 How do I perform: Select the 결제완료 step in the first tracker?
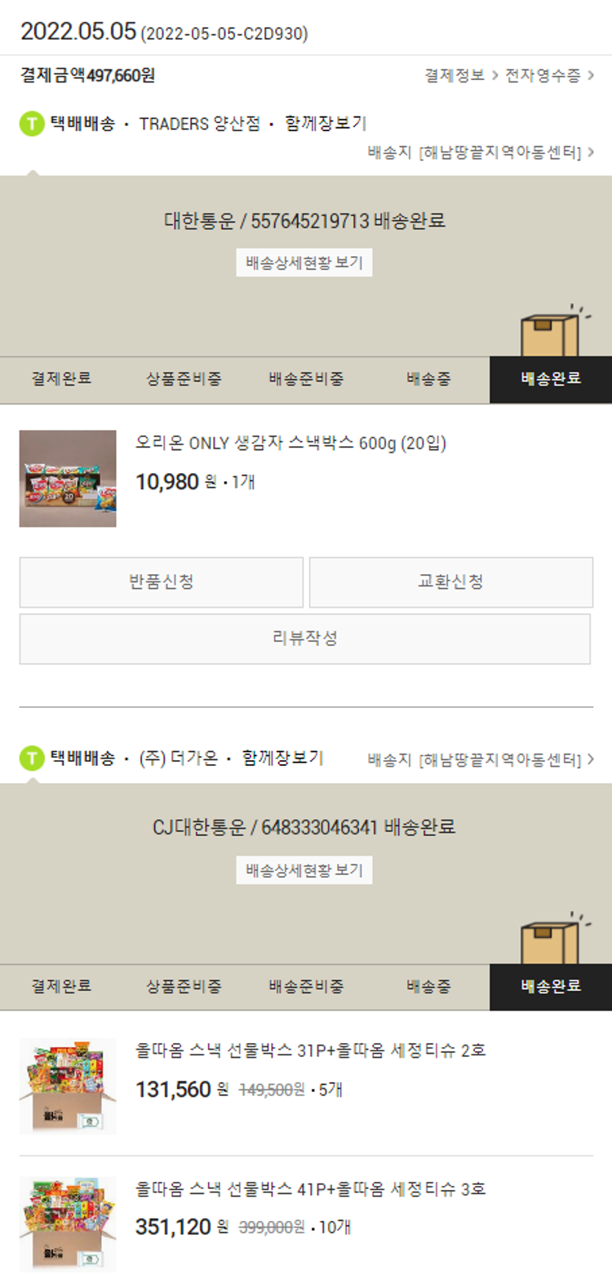[61, 379]
